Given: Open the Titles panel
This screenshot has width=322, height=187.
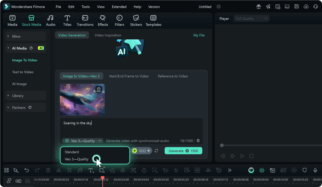Looking at the screenshot, I should 67,20.
